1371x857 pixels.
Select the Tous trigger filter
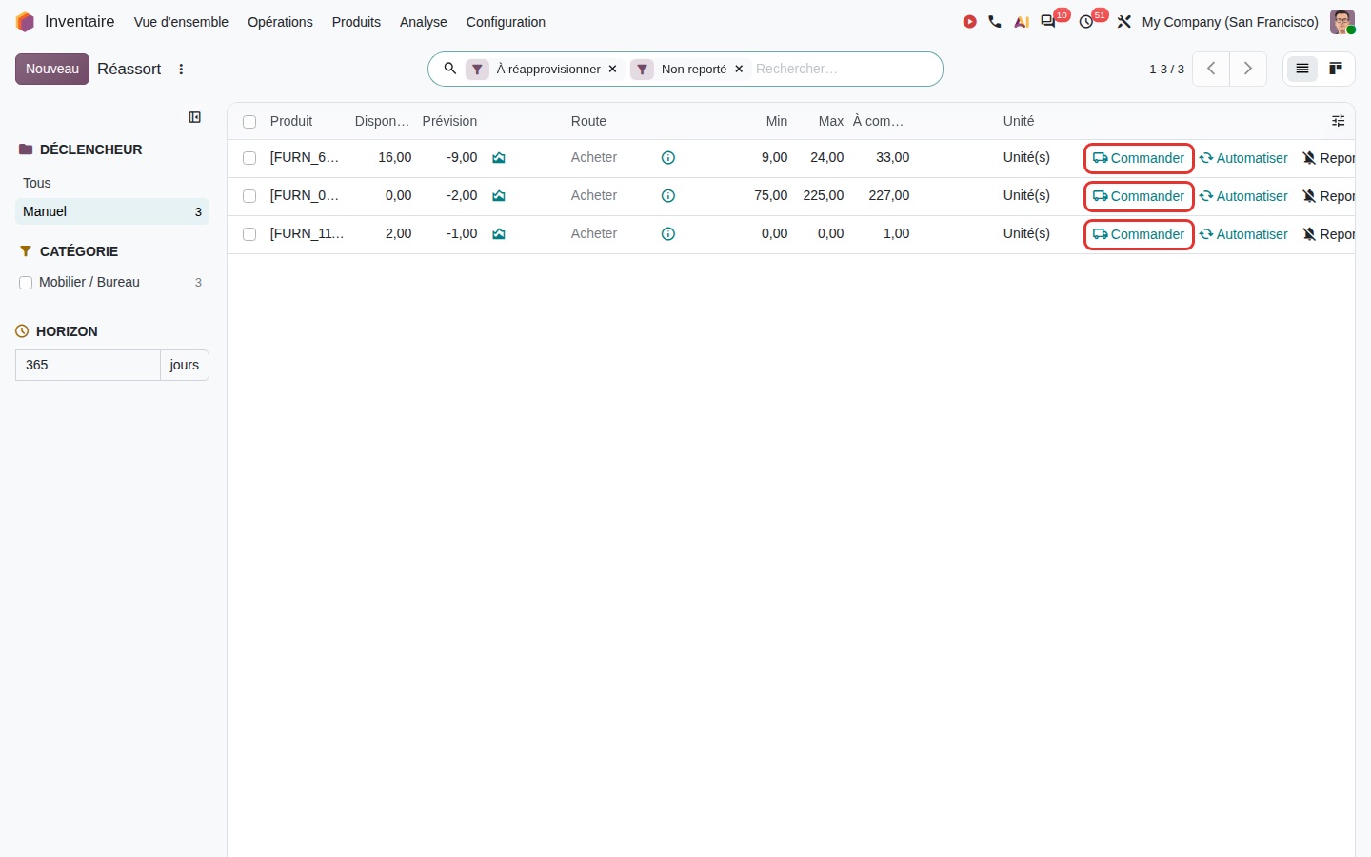112,183
